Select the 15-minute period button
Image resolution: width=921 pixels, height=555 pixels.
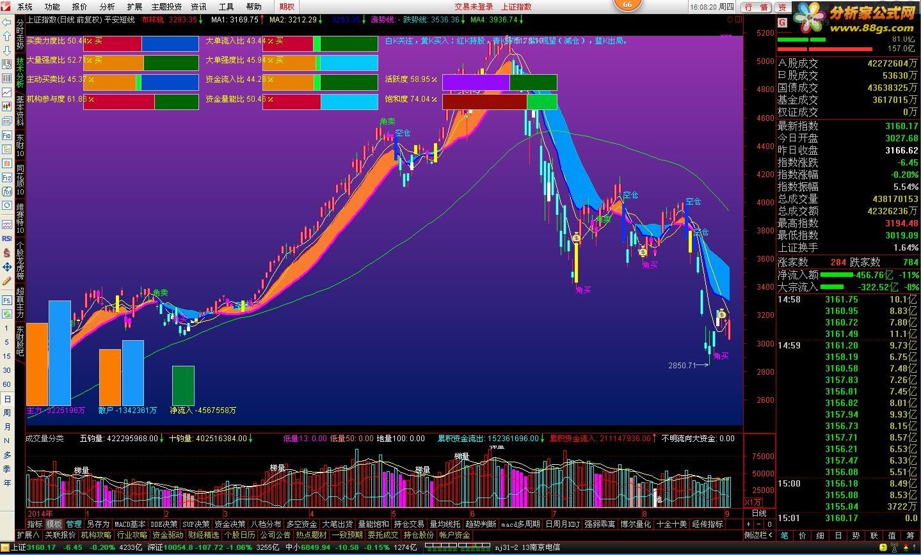7,356
